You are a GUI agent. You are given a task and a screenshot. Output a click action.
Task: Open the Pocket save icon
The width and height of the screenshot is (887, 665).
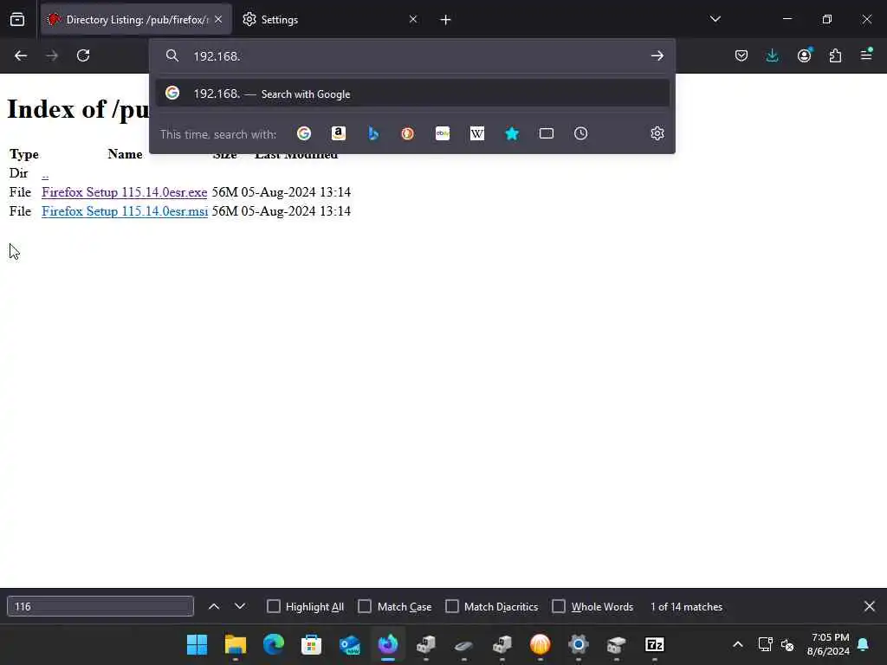coord(741,55)
